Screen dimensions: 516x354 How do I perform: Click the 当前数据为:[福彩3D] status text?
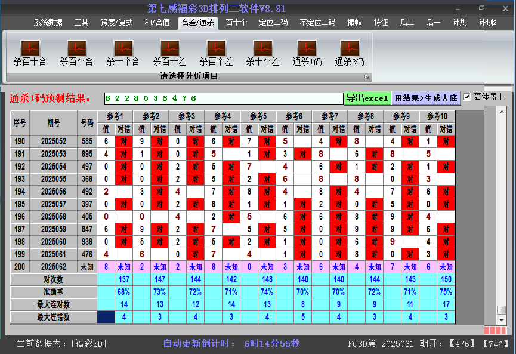coord(62,344)
